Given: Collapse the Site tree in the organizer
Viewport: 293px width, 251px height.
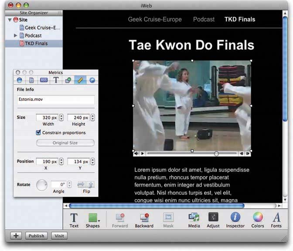Looking at the screenshot, I should click(10, 20).
